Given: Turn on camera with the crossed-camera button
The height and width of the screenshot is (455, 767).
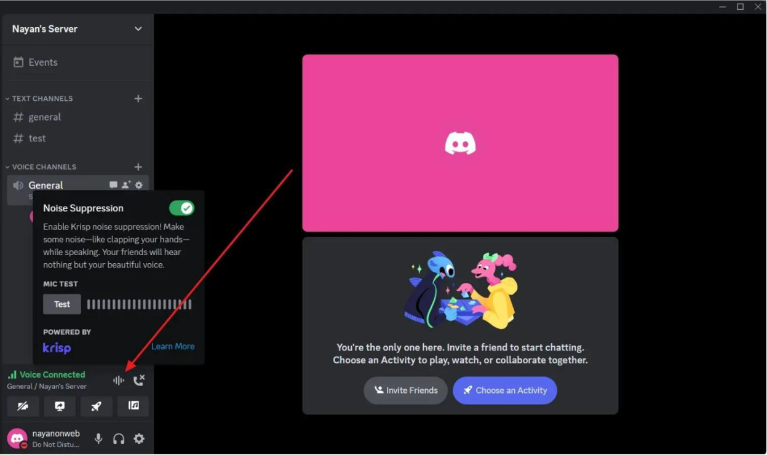Looking at the screenshot, I should (23, 406).
